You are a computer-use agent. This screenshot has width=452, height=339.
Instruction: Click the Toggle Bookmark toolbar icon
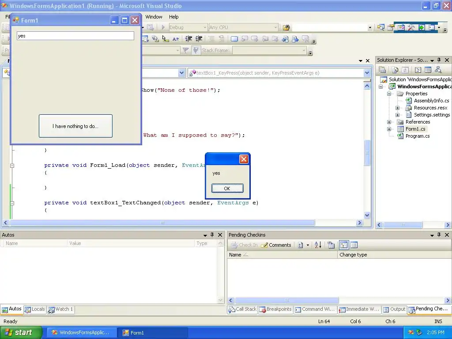[x=234, y=39]
